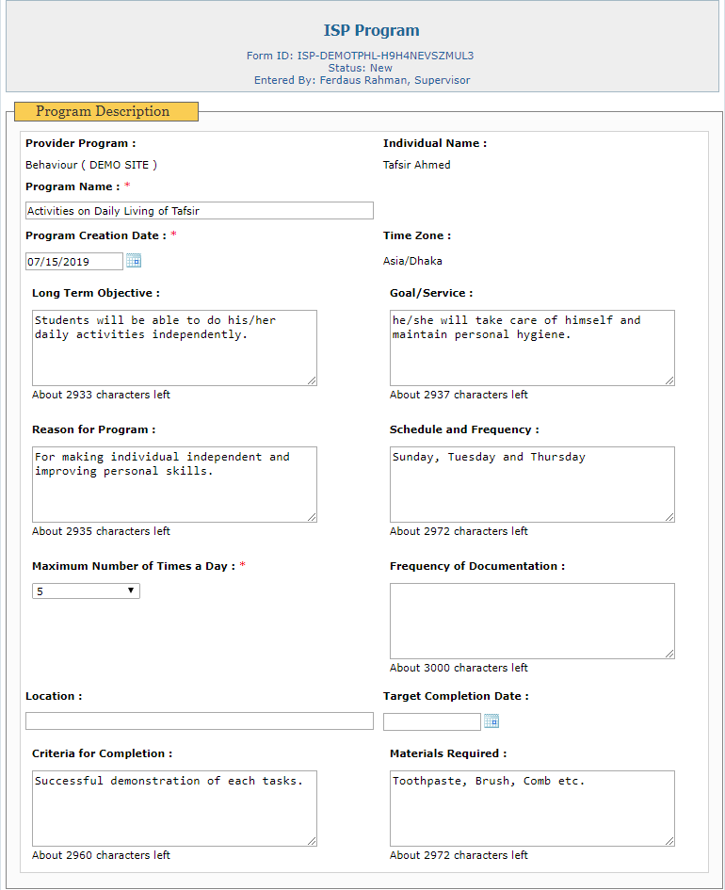Click the ISP Program title
Image resolution: width=725 pixels, height=890 pixels.
(372, 31)
